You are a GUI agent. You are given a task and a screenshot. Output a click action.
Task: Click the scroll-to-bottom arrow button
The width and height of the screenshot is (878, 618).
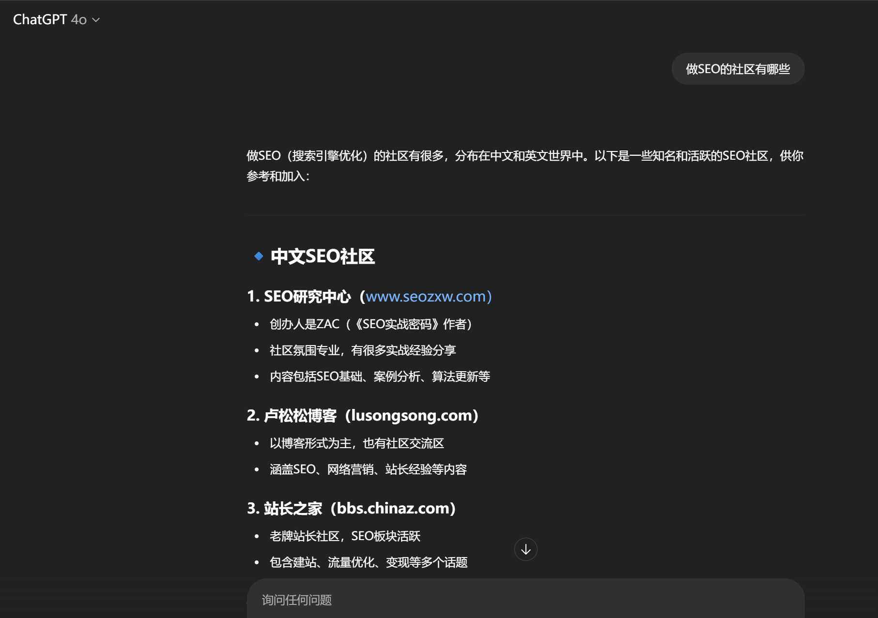pos(525,549)
